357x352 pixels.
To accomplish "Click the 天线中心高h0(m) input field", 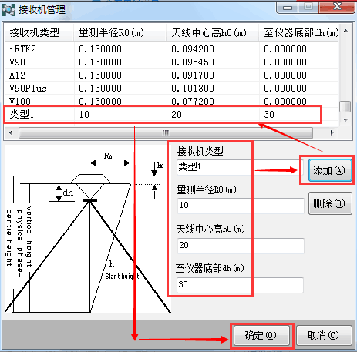I will [x=241, y=246].
